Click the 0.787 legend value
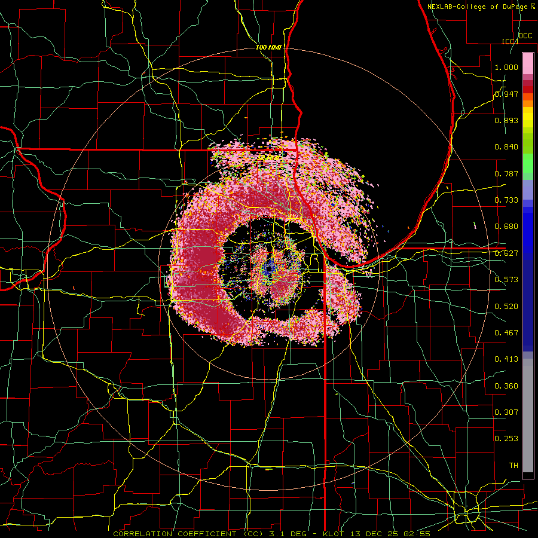This screenshot has width=538, height=538. click(x=506, y=173)
